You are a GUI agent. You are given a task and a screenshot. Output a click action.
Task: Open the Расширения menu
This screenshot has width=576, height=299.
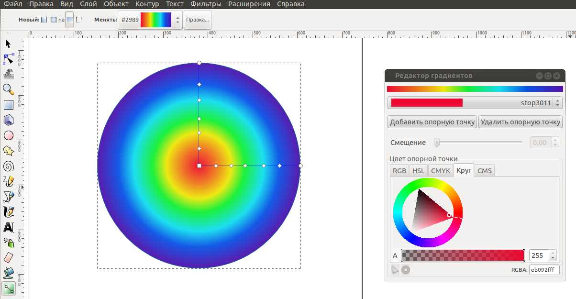tap(249, 4)
